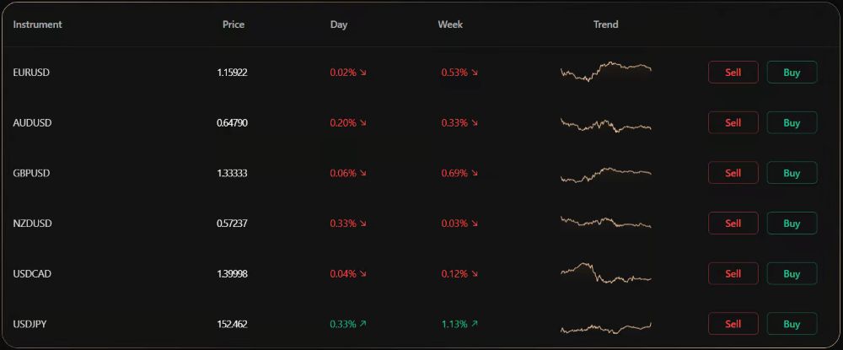This screenshot has height=350, width=843.
Task: Open the USDCAD trend sparkline chart
Action: 605,273
